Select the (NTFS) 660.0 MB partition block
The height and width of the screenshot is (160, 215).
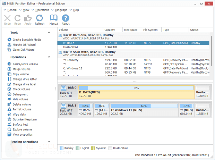(187, 110)
